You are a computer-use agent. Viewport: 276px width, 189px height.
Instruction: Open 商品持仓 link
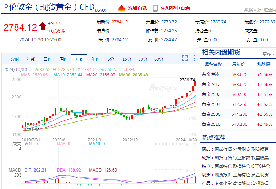[223, 166]
